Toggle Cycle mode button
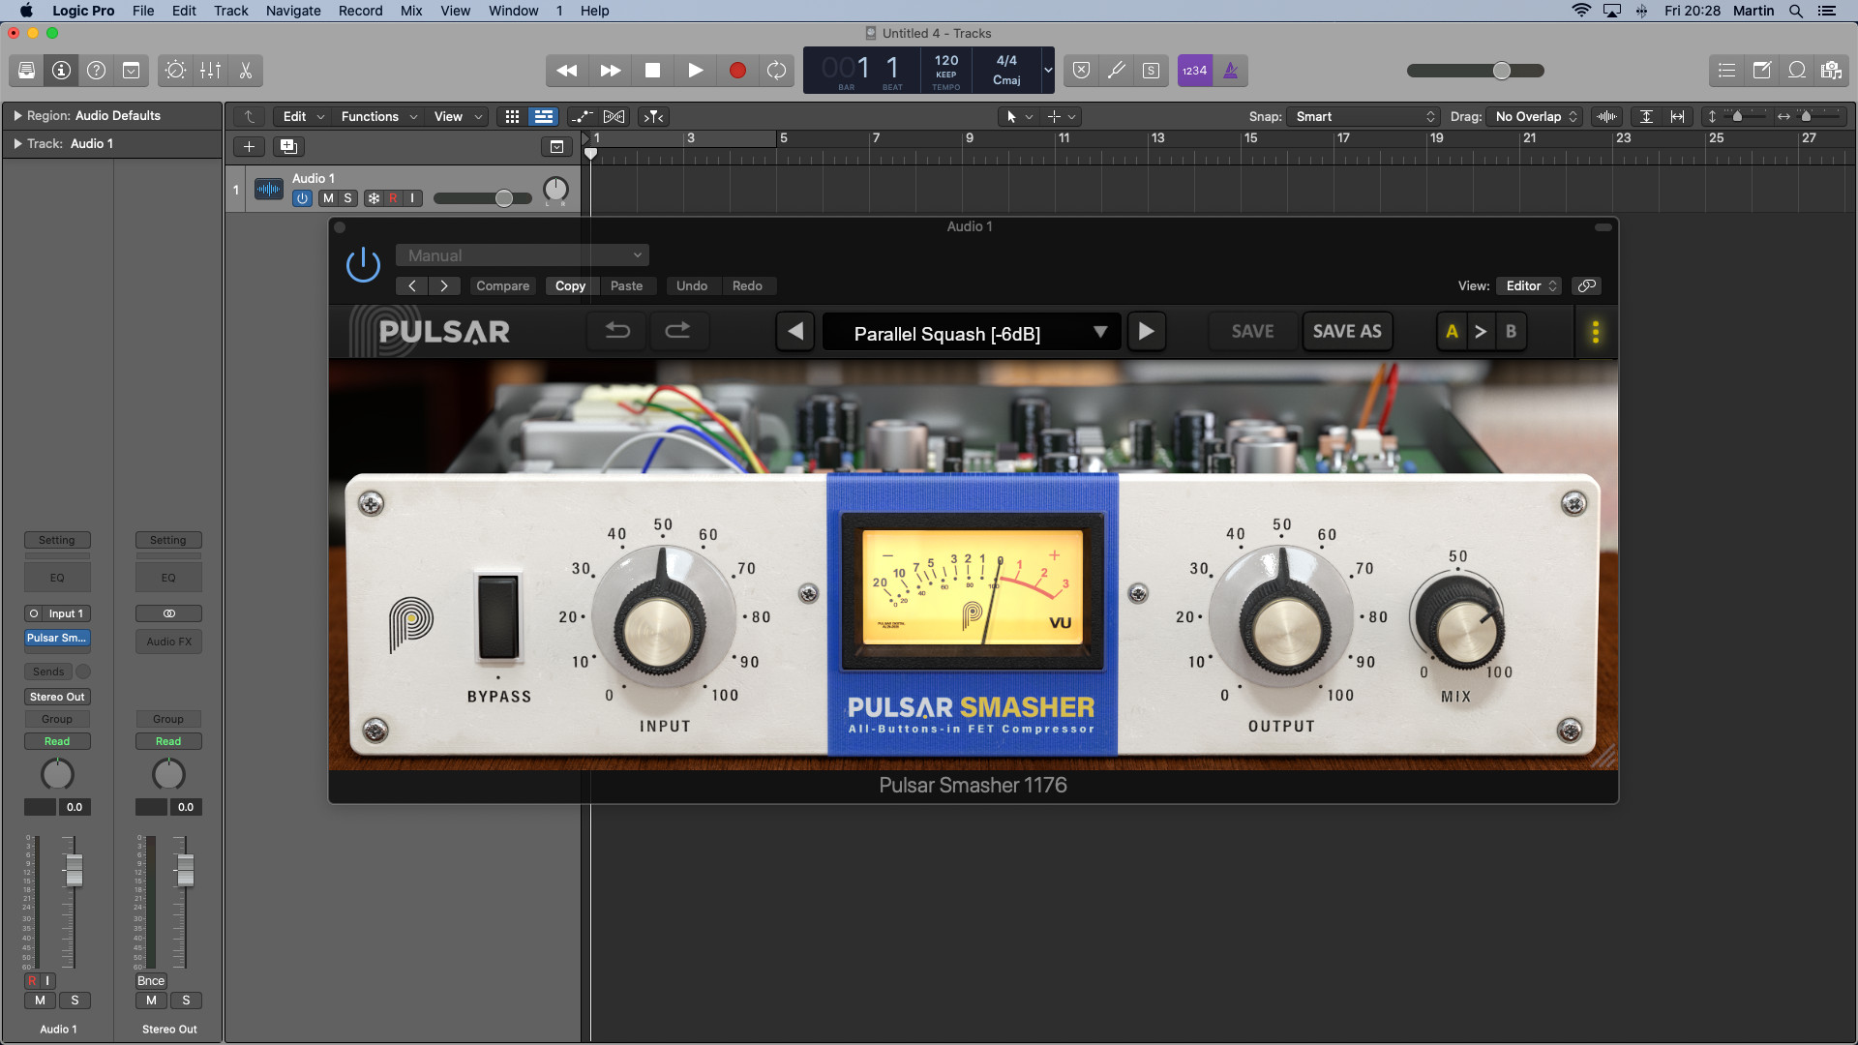The width and height of the screenshot is (1858, 1045). click(x=776, y=71)
